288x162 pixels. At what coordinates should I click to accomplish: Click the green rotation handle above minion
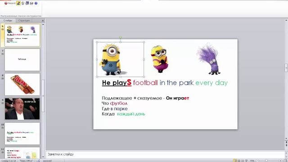(x=121, y=37)
